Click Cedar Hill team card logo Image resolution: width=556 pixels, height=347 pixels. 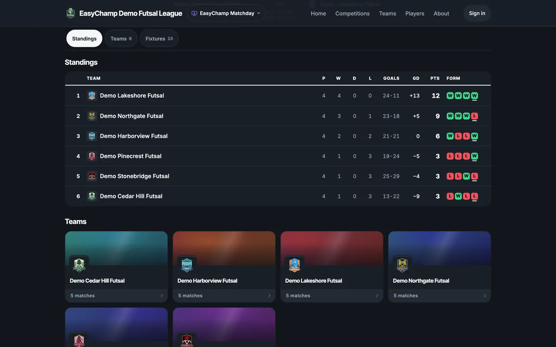coord(79,265)
